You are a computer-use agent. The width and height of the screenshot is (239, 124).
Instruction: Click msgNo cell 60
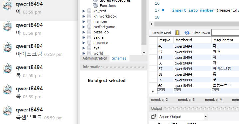click(165, 86)
